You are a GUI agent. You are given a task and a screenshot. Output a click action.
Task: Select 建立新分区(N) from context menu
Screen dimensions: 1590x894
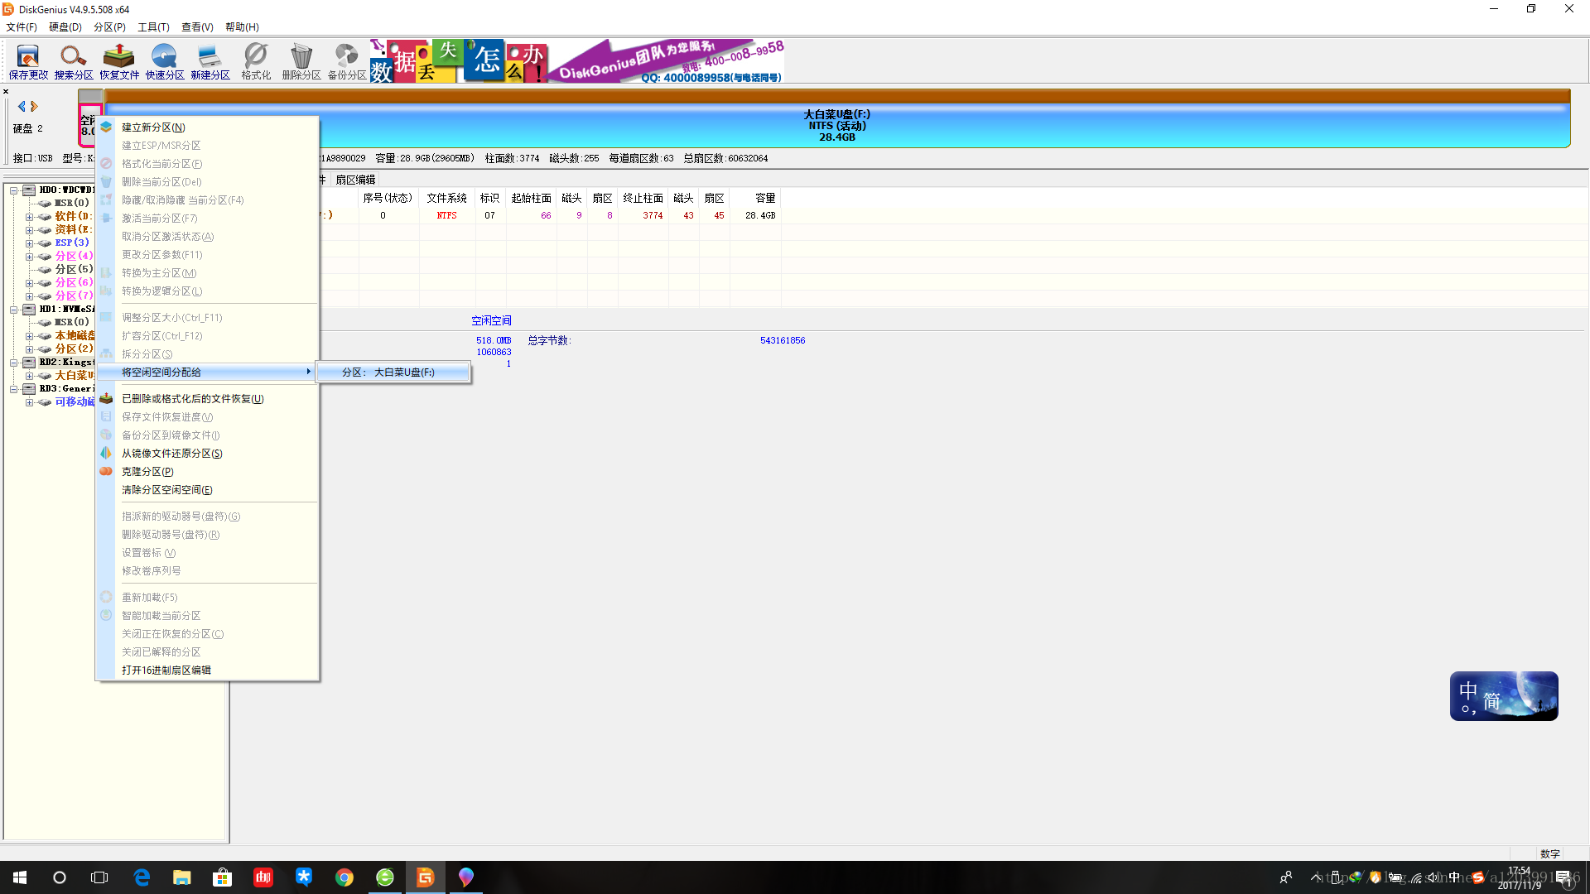[x=153, y=127]
